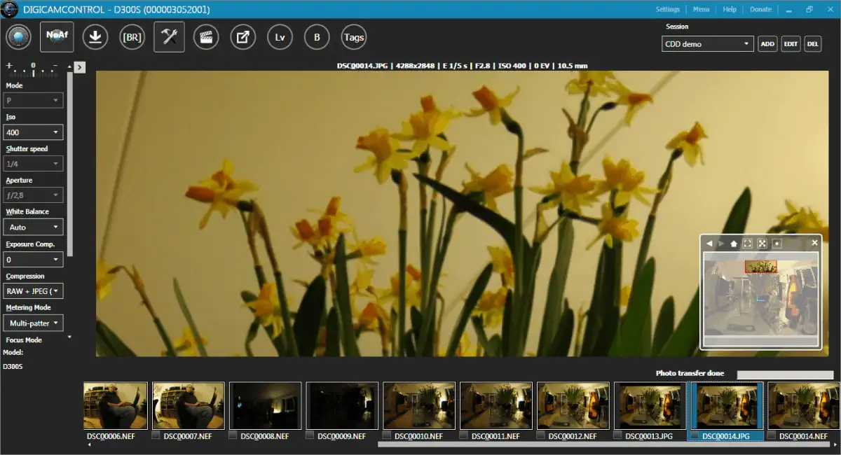Open the Settings menu in title bar
Viewport: 841px width, 455px height.
667,9
